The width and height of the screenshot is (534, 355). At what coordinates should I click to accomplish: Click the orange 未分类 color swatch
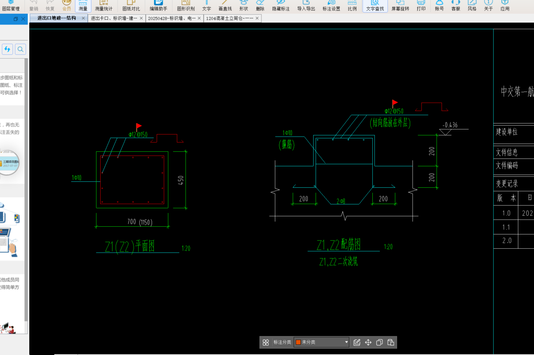click(x=298, y=342)
